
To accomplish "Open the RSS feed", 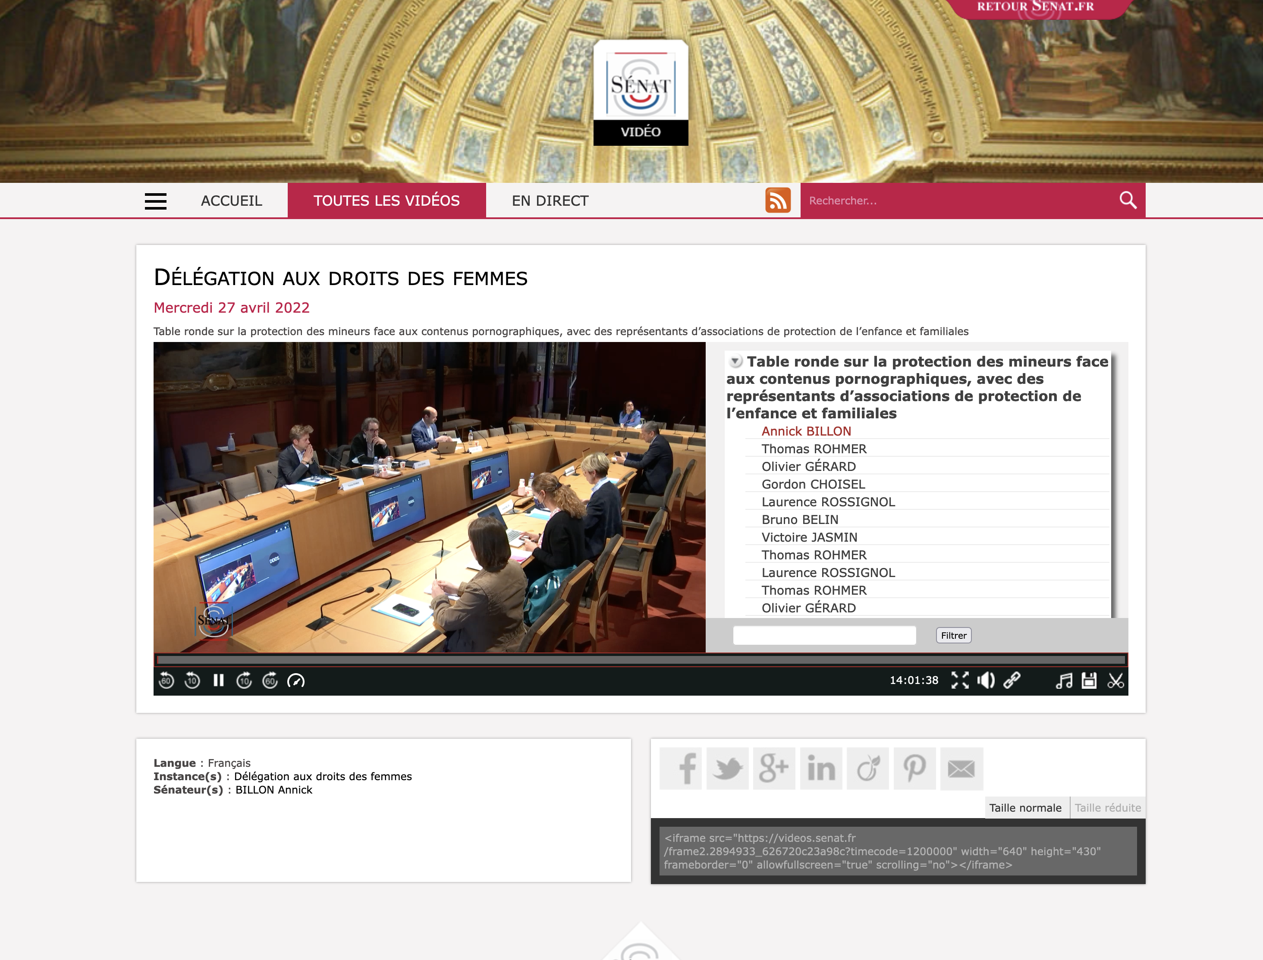I will tap(778, 201).
